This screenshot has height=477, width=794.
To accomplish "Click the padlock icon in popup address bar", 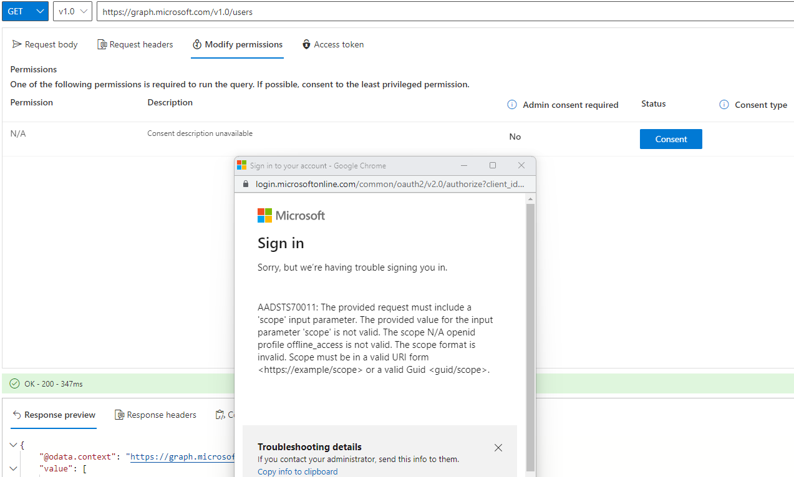I will [244, 184].
